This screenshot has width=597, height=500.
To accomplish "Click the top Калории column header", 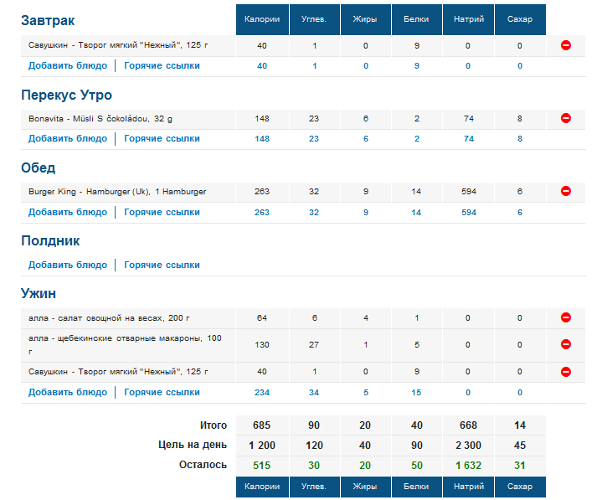I will tap(261, 19).
